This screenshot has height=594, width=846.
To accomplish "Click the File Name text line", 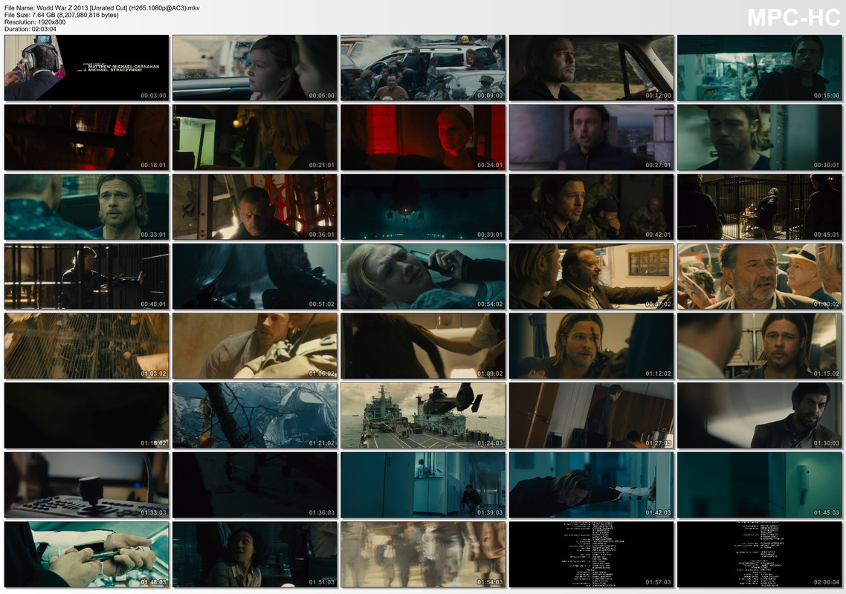I will pos(102,8).
